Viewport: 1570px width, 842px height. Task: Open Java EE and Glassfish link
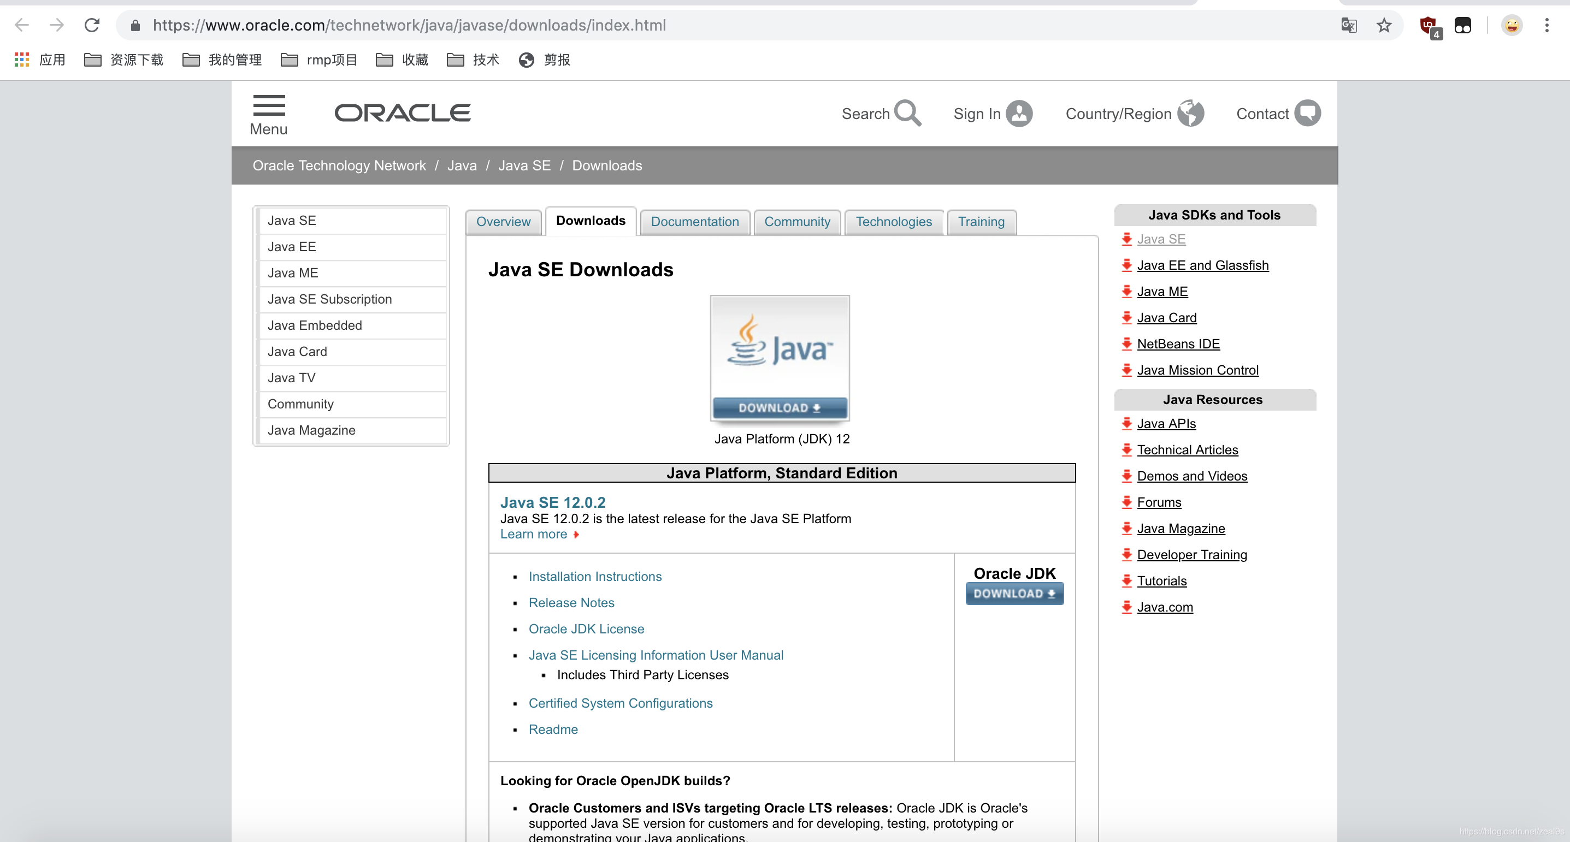[x=1202, y=265]
